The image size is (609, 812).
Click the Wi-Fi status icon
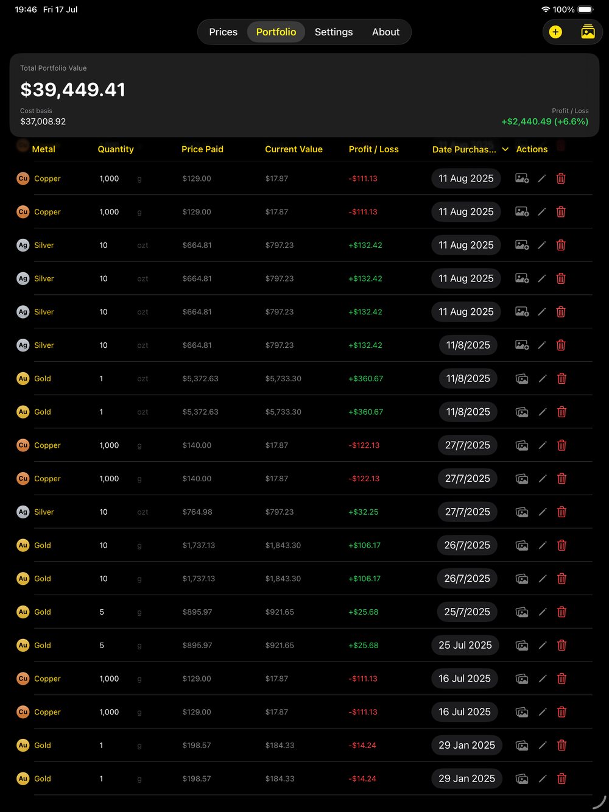click(545, 10)
